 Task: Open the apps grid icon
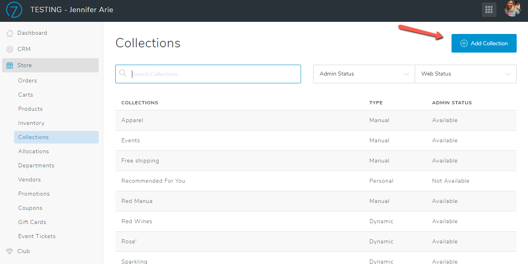(489, 10)
